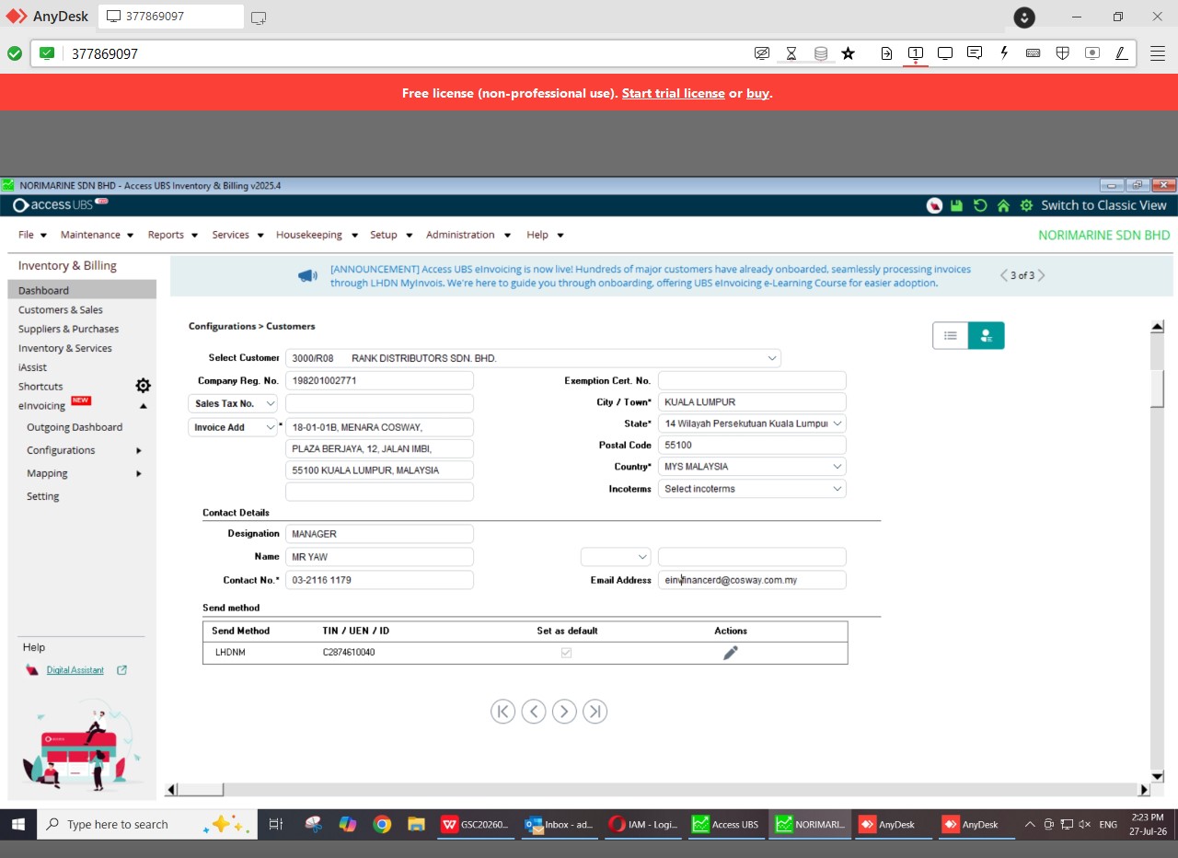
Task: Click the green home icon in UBS header
Action: pos(1003,205)
